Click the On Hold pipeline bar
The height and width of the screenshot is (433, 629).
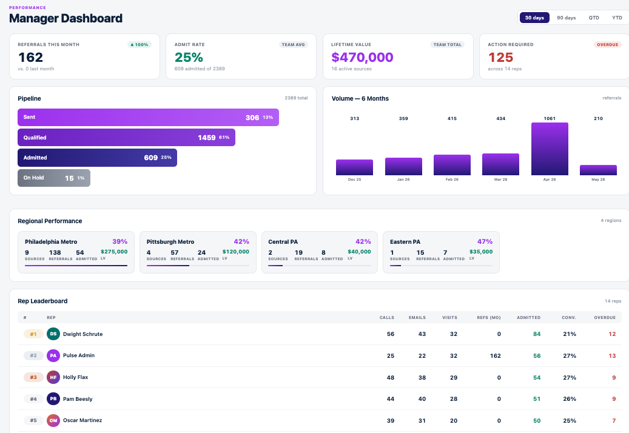54,178
